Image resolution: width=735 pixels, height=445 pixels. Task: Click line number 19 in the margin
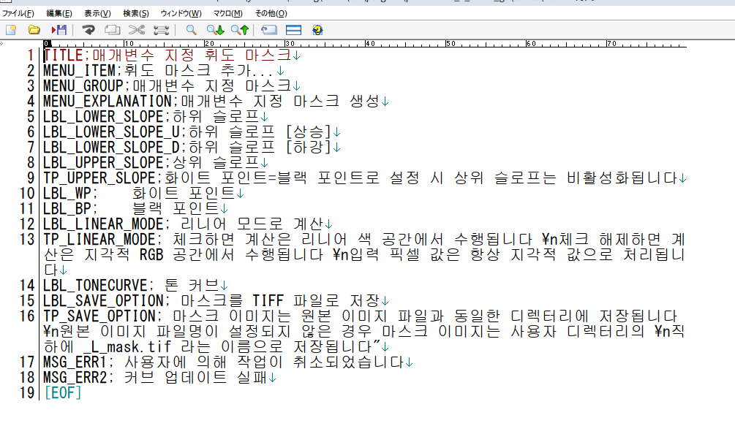(x=27, y=394)
